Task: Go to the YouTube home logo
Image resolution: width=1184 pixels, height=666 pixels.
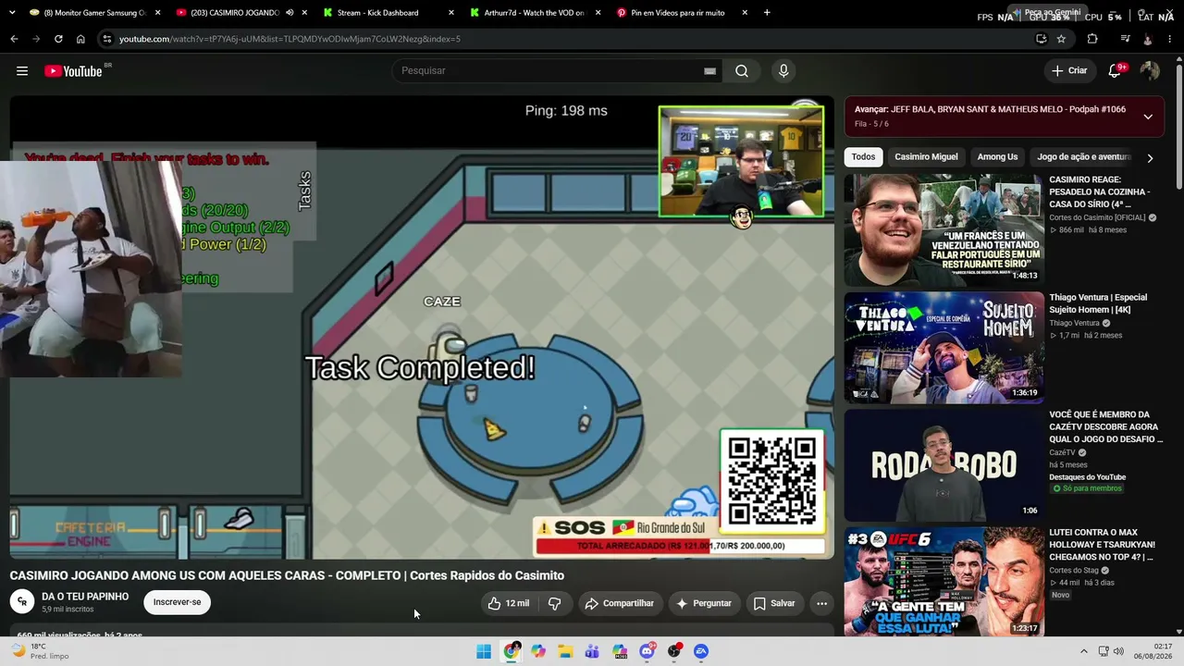Action: [x=73, y=71]
